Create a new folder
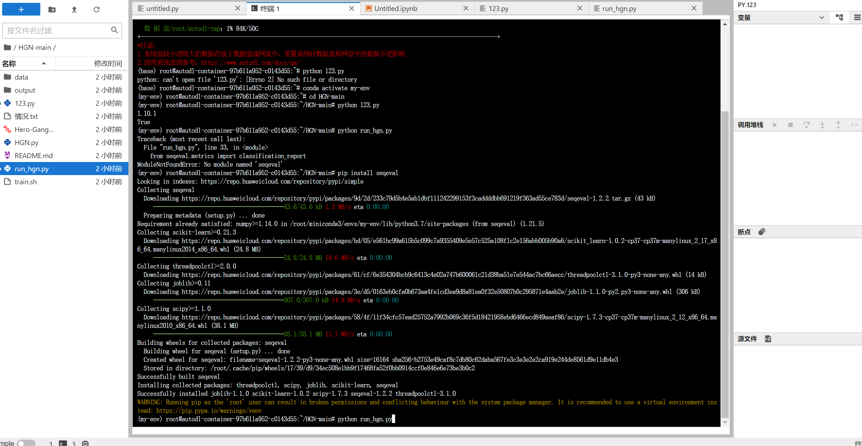Image resolution: width=862 pixels, height=446 pixels. 52,10
